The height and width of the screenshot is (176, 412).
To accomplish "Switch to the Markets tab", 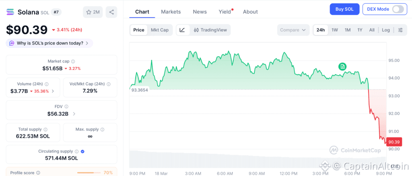I will [171, 12].
